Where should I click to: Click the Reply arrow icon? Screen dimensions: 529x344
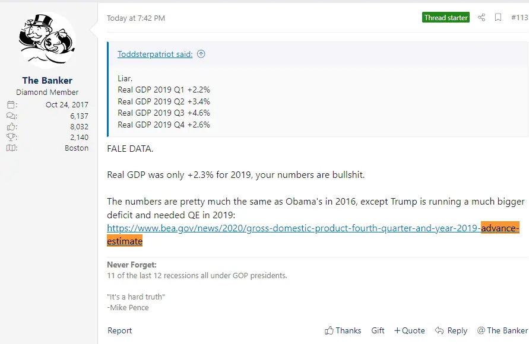(439, 331)
